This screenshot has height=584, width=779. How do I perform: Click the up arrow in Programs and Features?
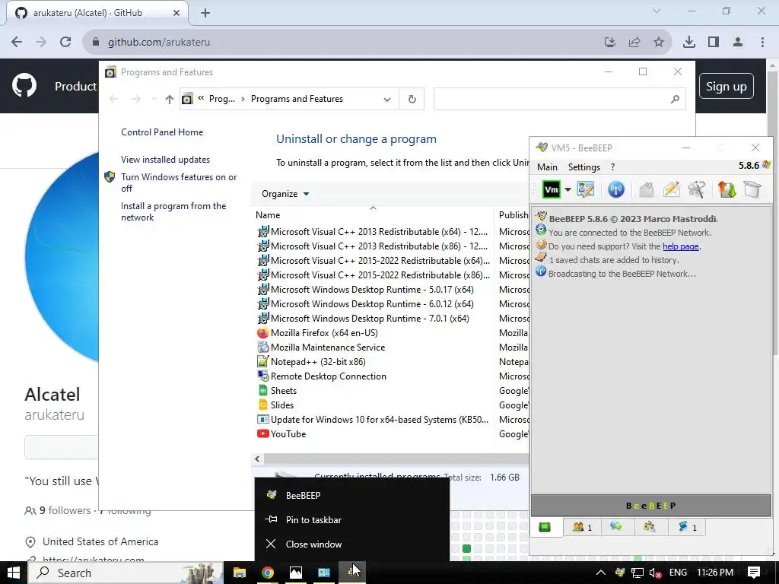[x=170, y=99]
